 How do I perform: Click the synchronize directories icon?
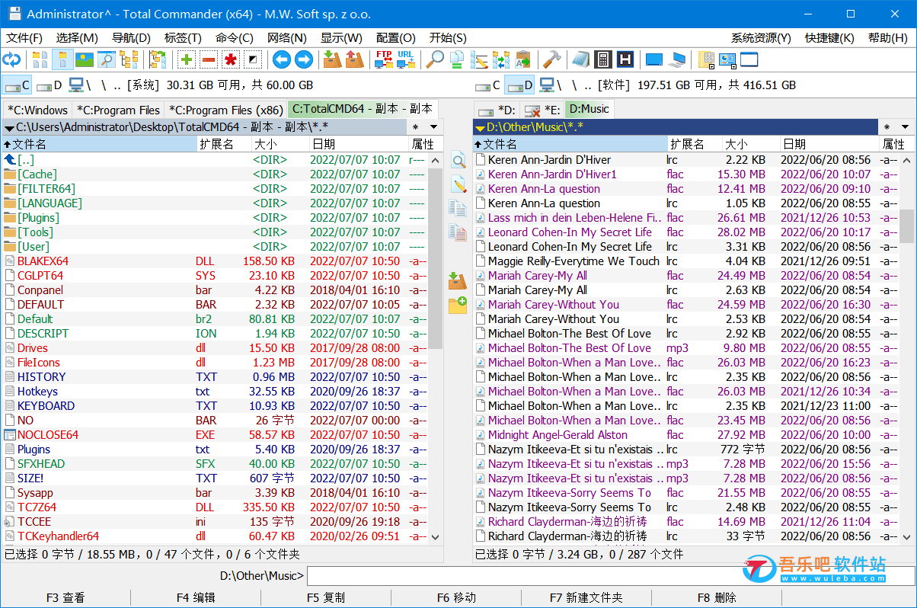pos(501,59)
